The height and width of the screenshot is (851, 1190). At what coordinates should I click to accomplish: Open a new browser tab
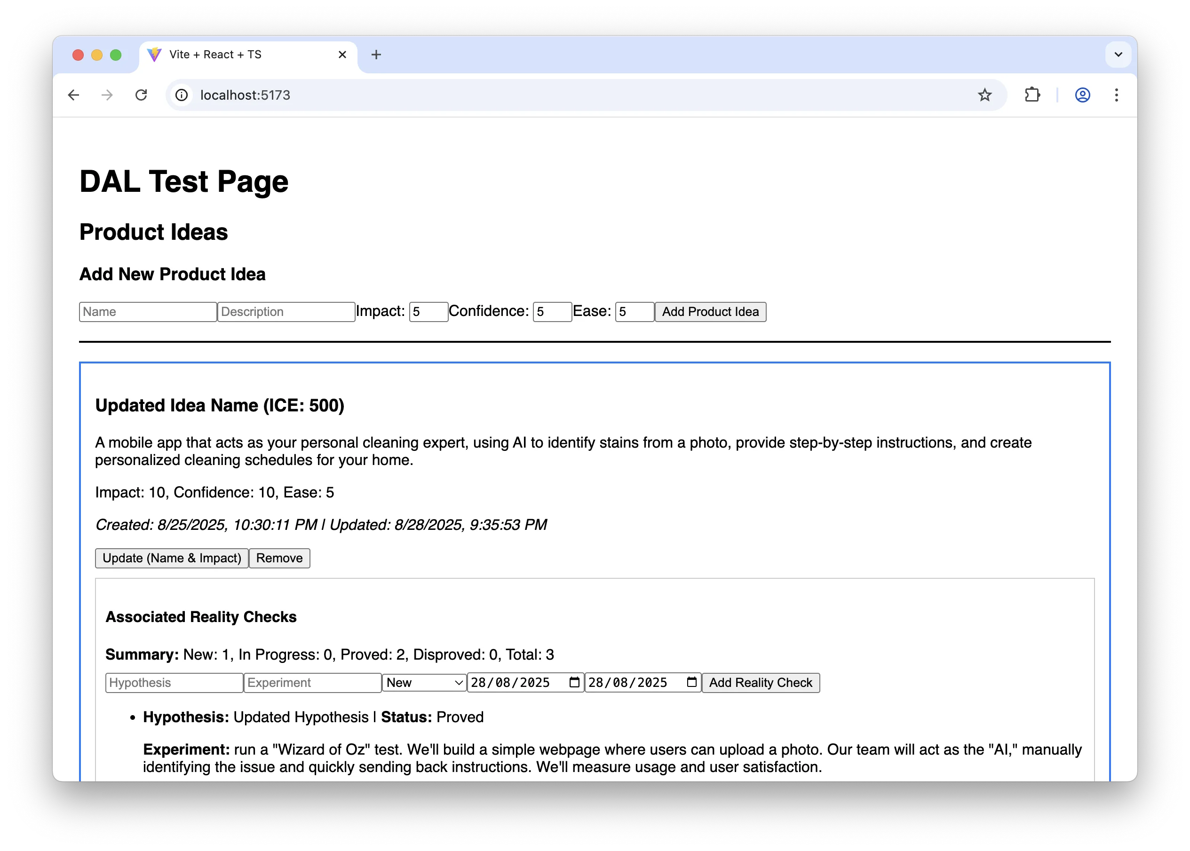point(376,55)
